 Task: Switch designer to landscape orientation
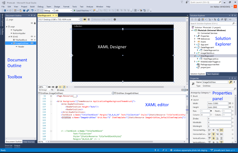pos(85,19)
